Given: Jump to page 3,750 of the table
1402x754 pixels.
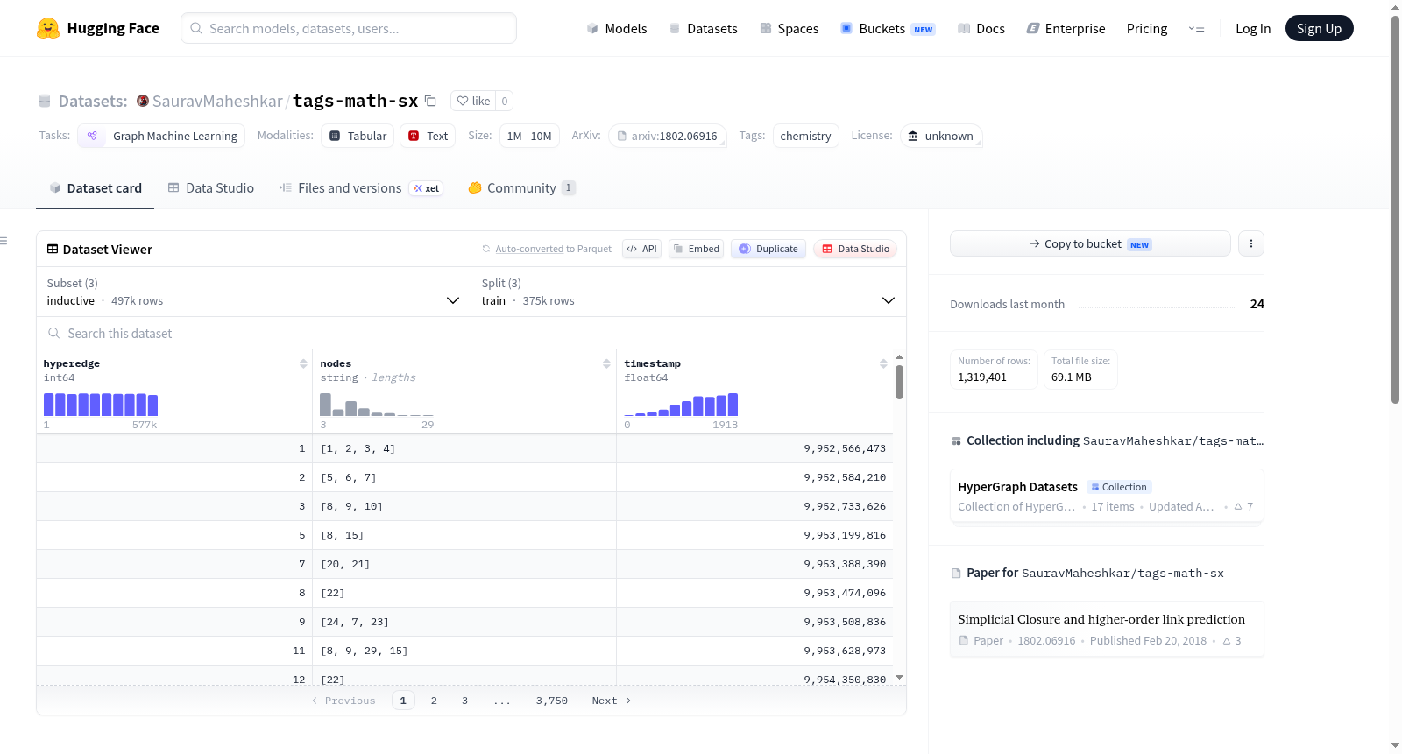Looking at the screenshot, I should point(552,701).
